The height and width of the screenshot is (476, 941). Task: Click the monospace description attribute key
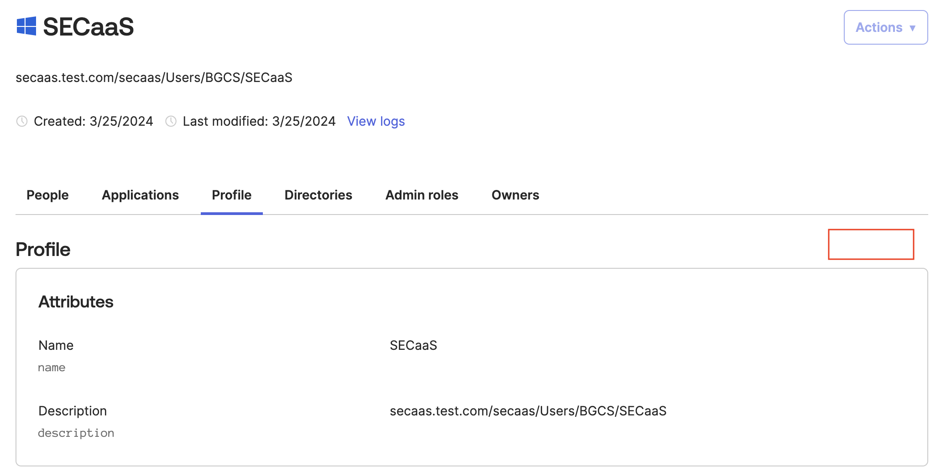(76, 433)
